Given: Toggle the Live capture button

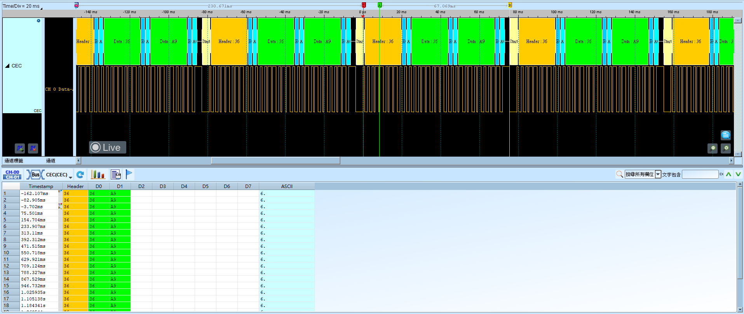Looking at the screenshot, I should tap(108, 147).
